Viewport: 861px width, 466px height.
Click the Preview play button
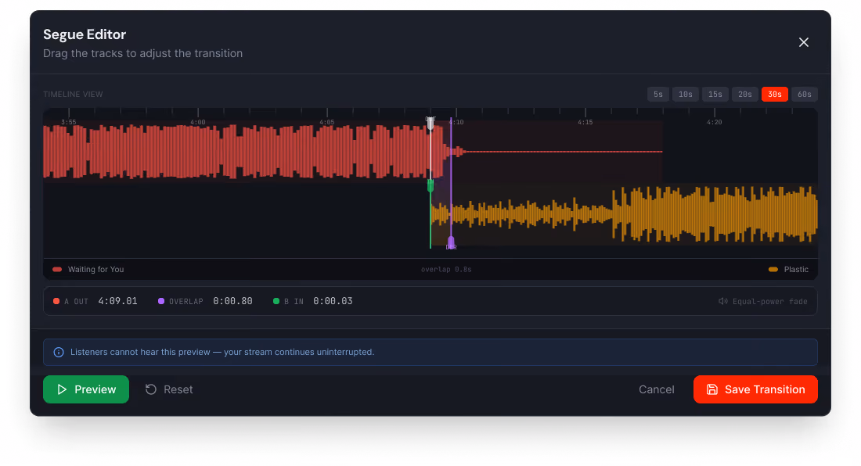86,389
